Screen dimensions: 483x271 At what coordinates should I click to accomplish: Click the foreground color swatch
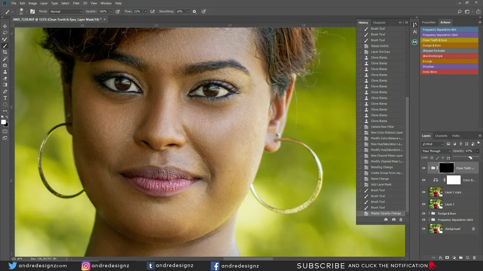tap(4, 122)
